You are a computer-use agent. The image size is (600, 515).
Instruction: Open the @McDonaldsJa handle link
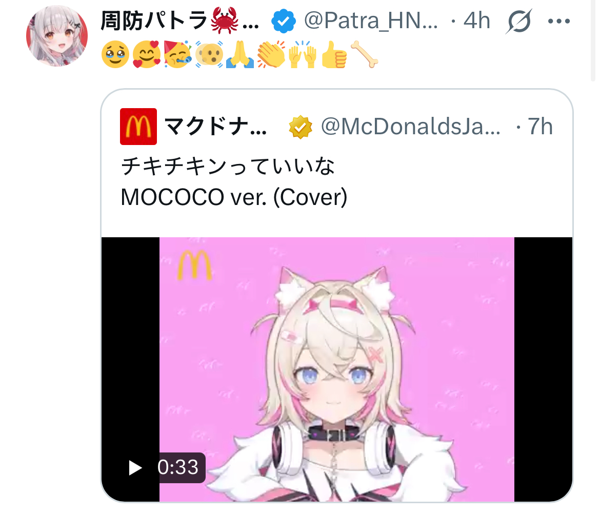click(x=411, y=126)
